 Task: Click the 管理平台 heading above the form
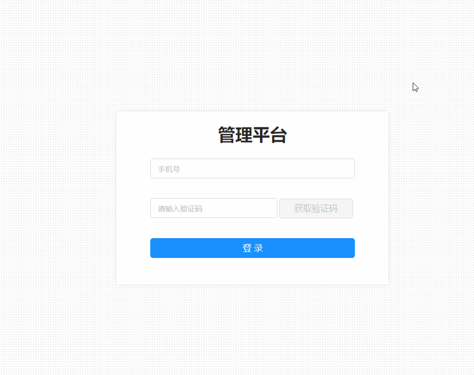click(253, 135)
